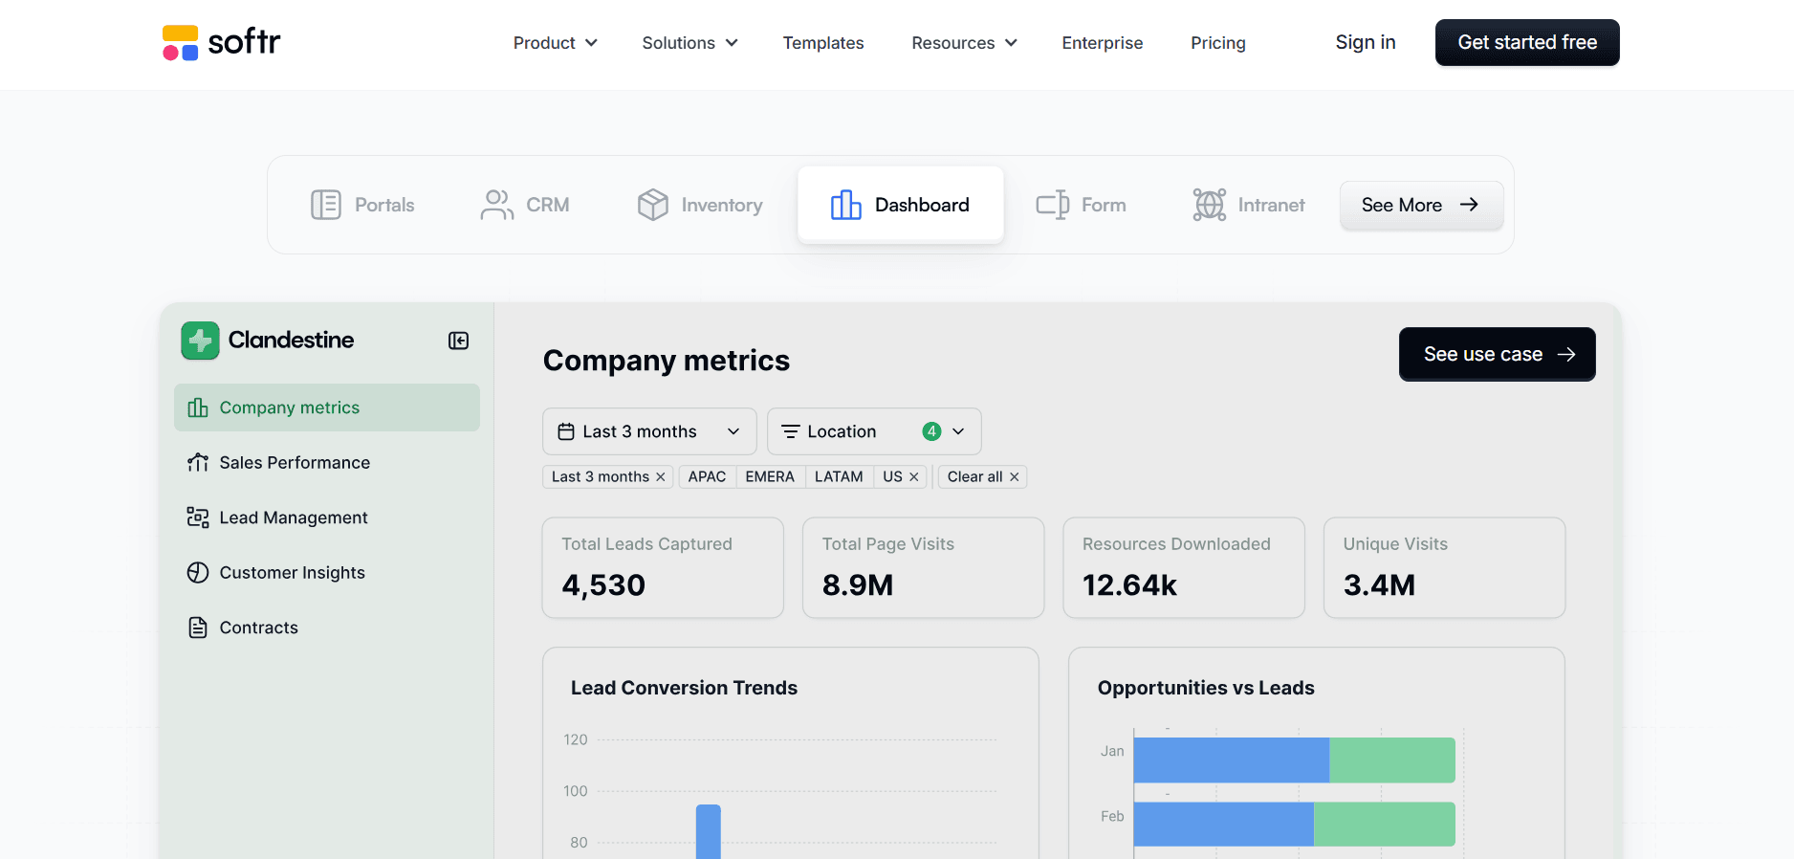Viewport: 1794px width, 859px height.
Task: Click the Lead Conversion Trends title
Action: [684, 688]
